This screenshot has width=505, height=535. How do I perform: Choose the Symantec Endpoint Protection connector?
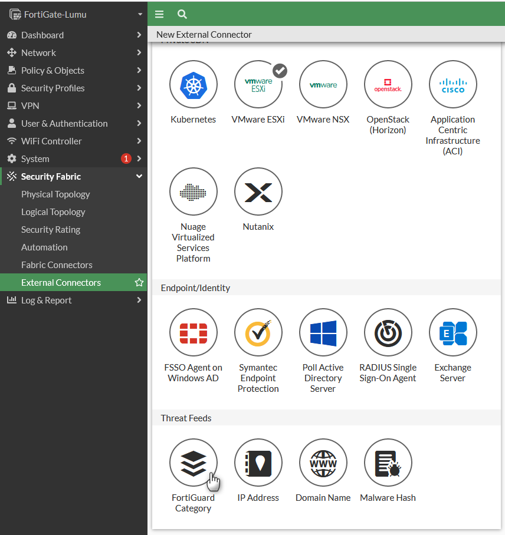[258, 333]
